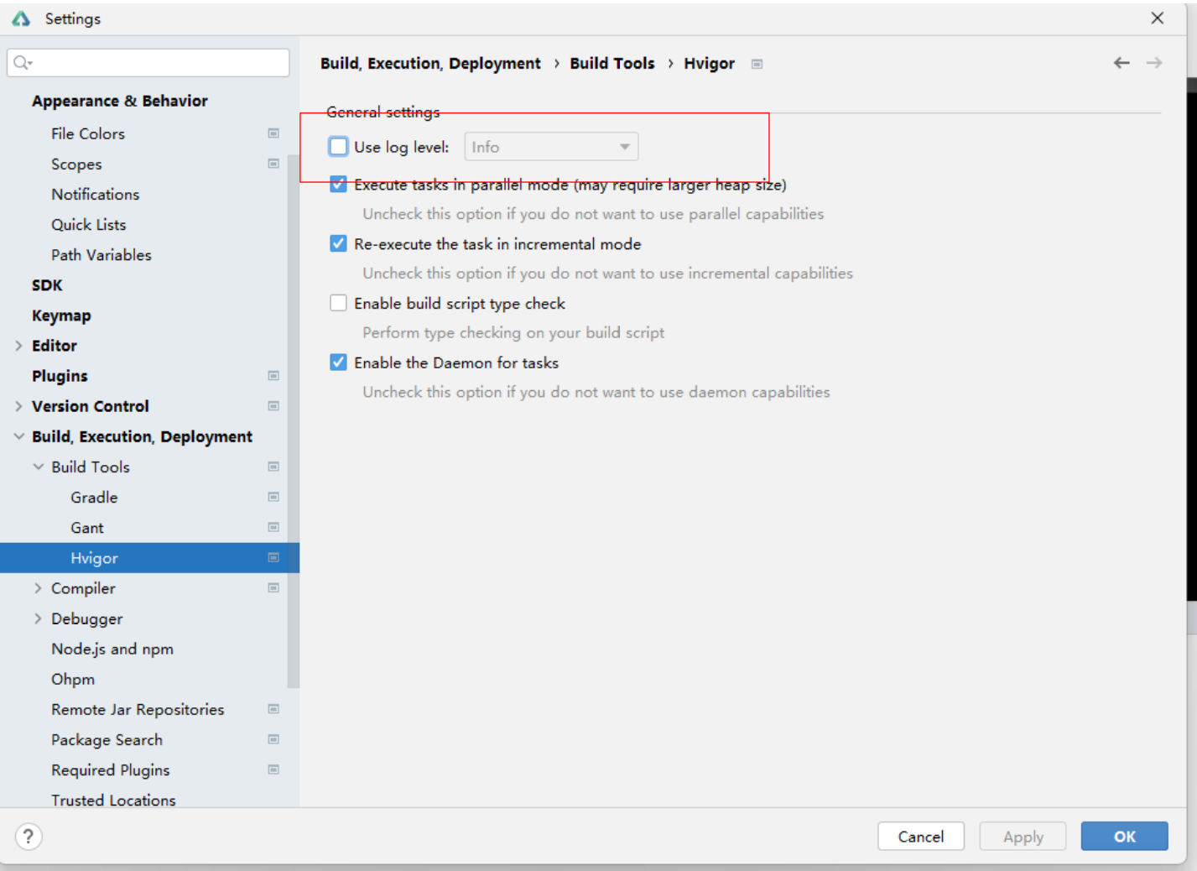Viewport: 1197px width, 871px height.
Task: Click the project-level icon beside Hvigor breadcrumb
Action: click(x=757, y=64)
